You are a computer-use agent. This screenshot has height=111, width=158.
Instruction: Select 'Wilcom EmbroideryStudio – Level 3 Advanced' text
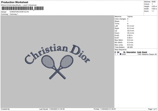(x=19, y=5)
